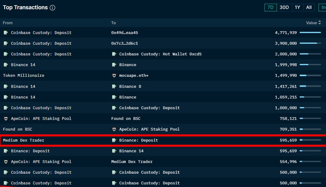Screen dimensions: 326x187
Task: Click the From column header
Action: pyautogui.click(x=8, y=23)
